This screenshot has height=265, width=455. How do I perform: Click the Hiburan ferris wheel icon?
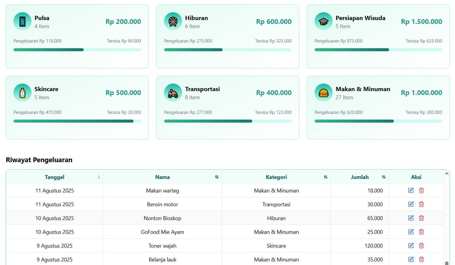coord(173,21)
